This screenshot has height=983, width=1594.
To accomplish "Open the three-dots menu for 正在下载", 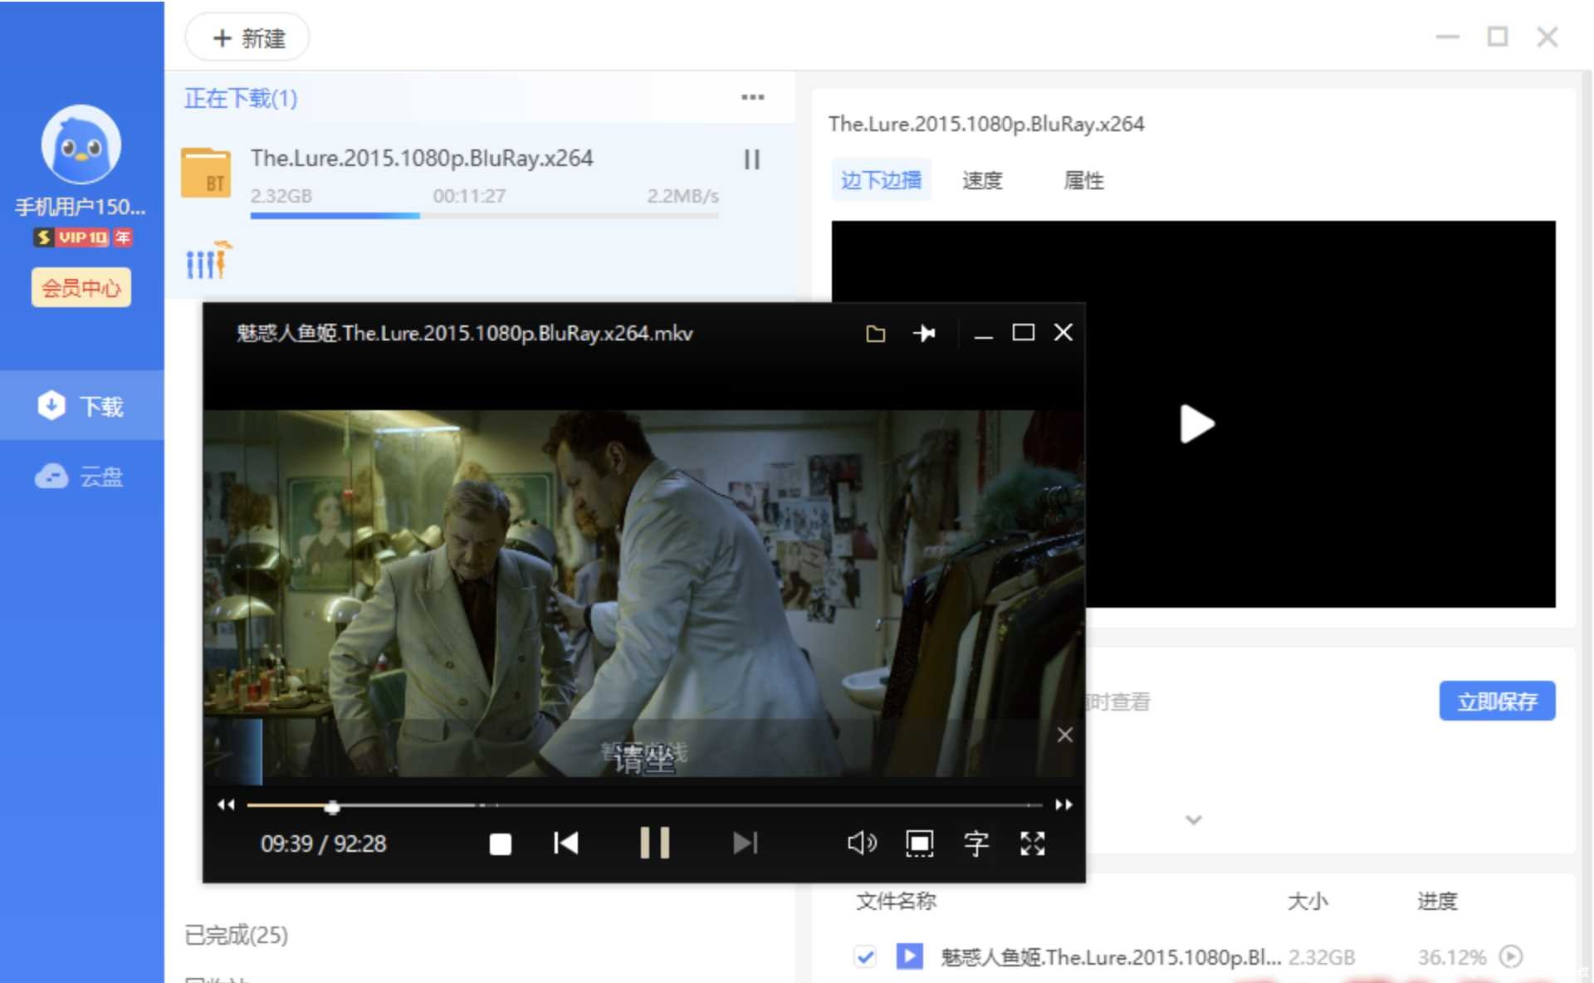I will pyautogui.click(x=752, y=97).
